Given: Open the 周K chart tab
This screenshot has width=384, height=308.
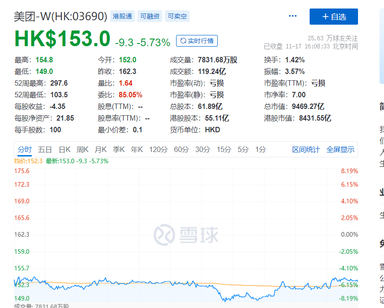Looking at the screenshot, I should click(82, 150).
